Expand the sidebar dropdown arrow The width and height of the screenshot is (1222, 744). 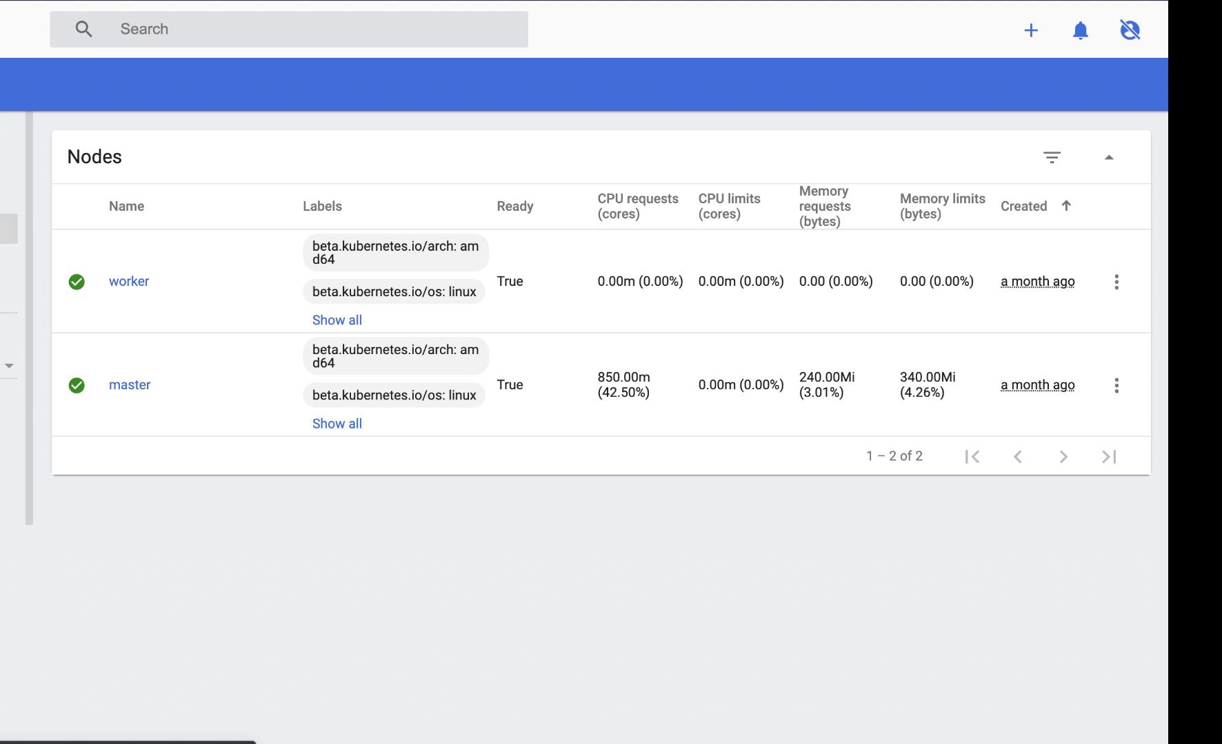(9, 366)
